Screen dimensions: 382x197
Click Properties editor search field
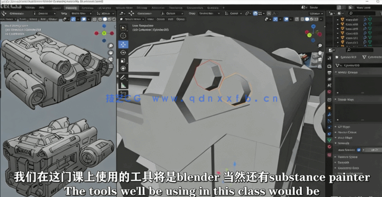(359, 50)
